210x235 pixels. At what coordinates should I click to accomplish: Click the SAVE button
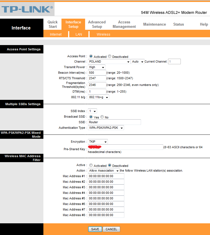(95, 229)
